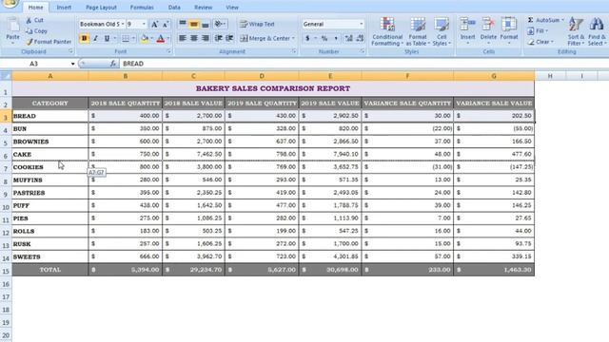Click the Name Box showing A3

34,64
